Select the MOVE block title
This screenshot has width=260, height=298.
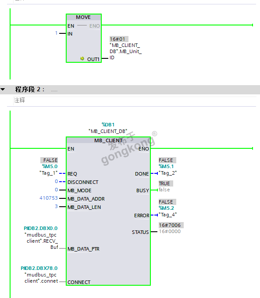tap(83, 17)
